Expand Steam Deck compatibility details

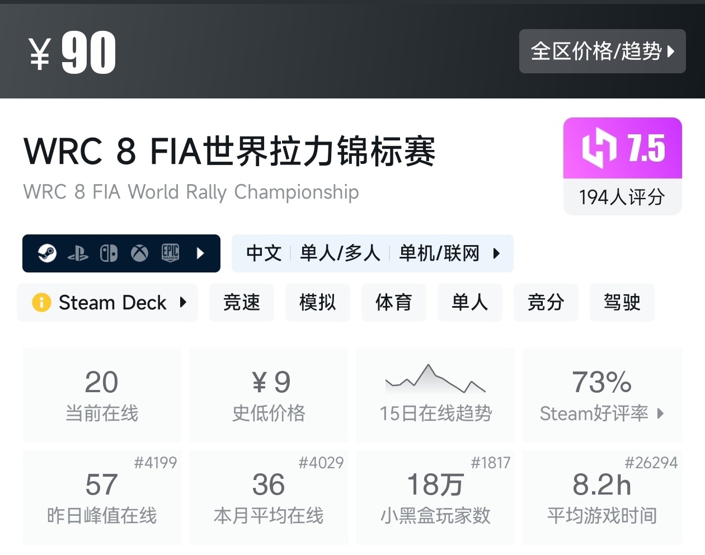coord(183,303)
